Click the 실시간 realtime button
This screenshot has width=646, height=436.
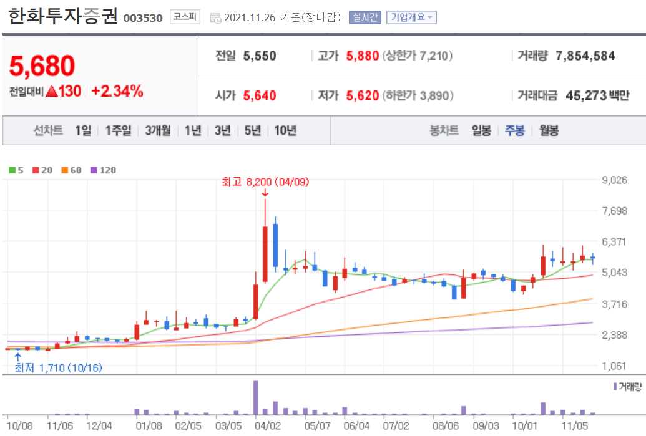coord(365,17)
